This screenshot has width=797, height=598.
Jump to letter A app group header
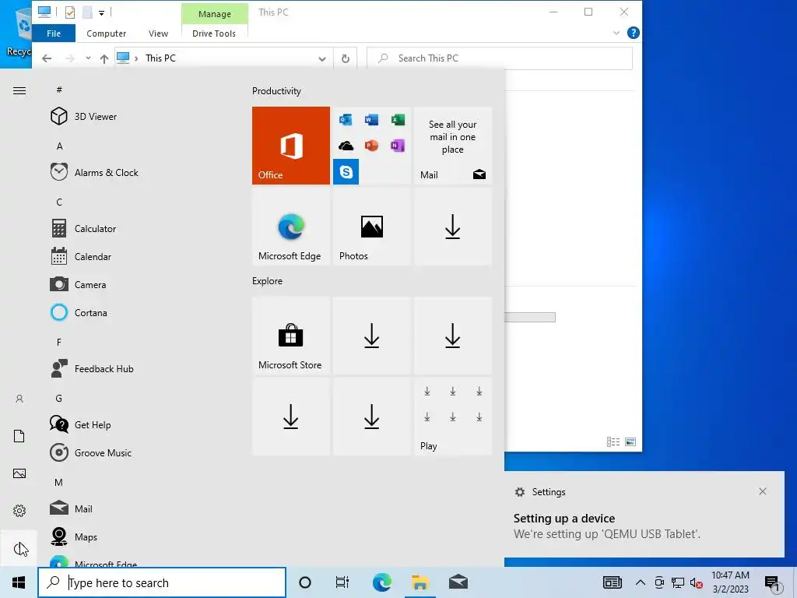59,146
